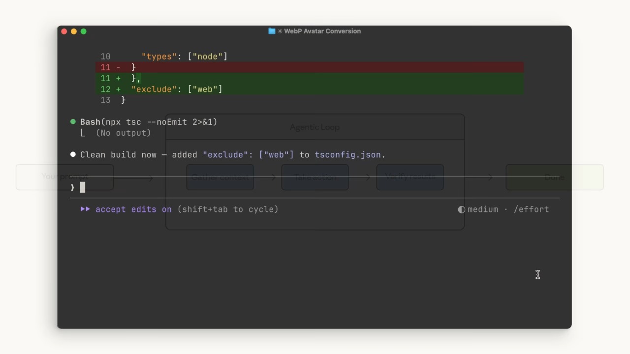The width and height of the screenshot is (630, 354).
Task: Click the prompt chevron at the input line
Action: [x=72, y=187]
